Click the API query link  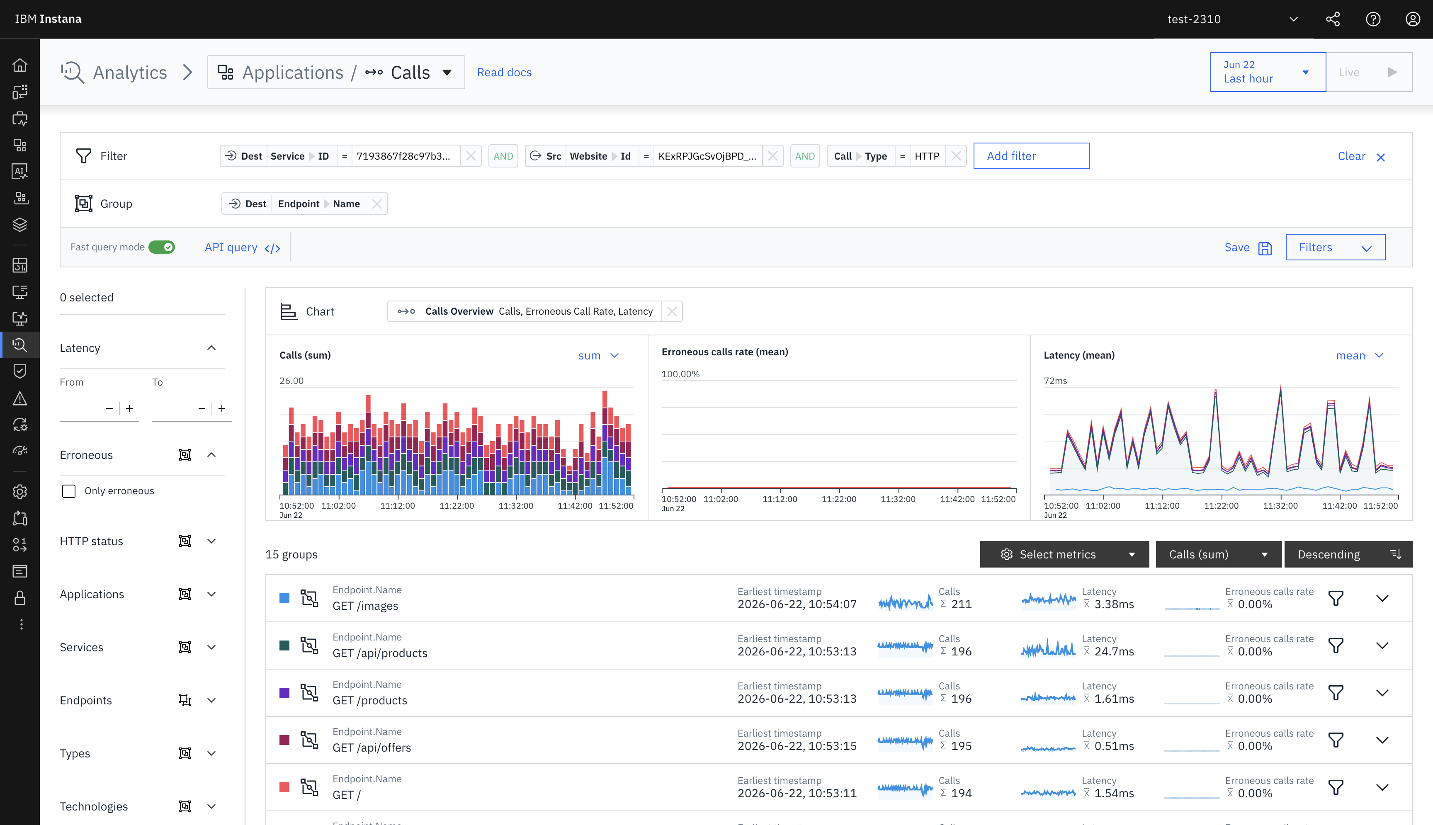tap(231, 247)
